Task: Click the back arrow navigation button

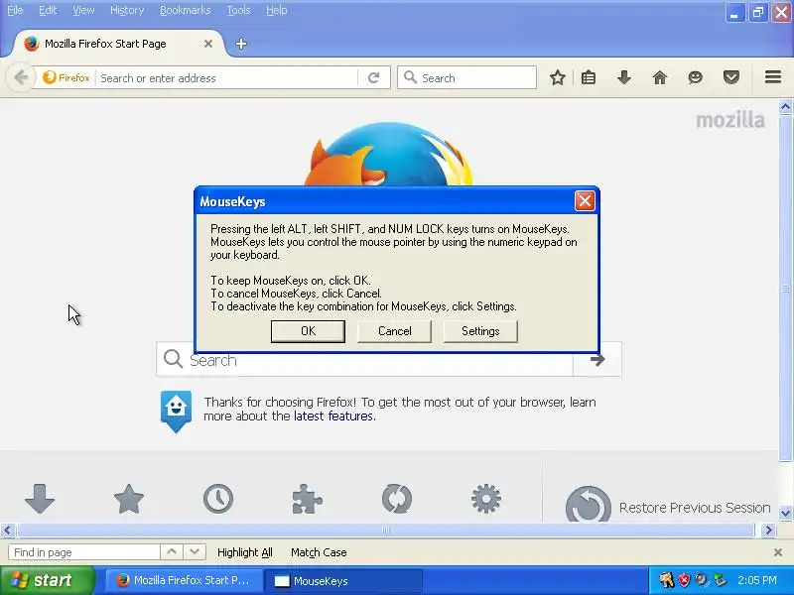Action: (21, 78)
